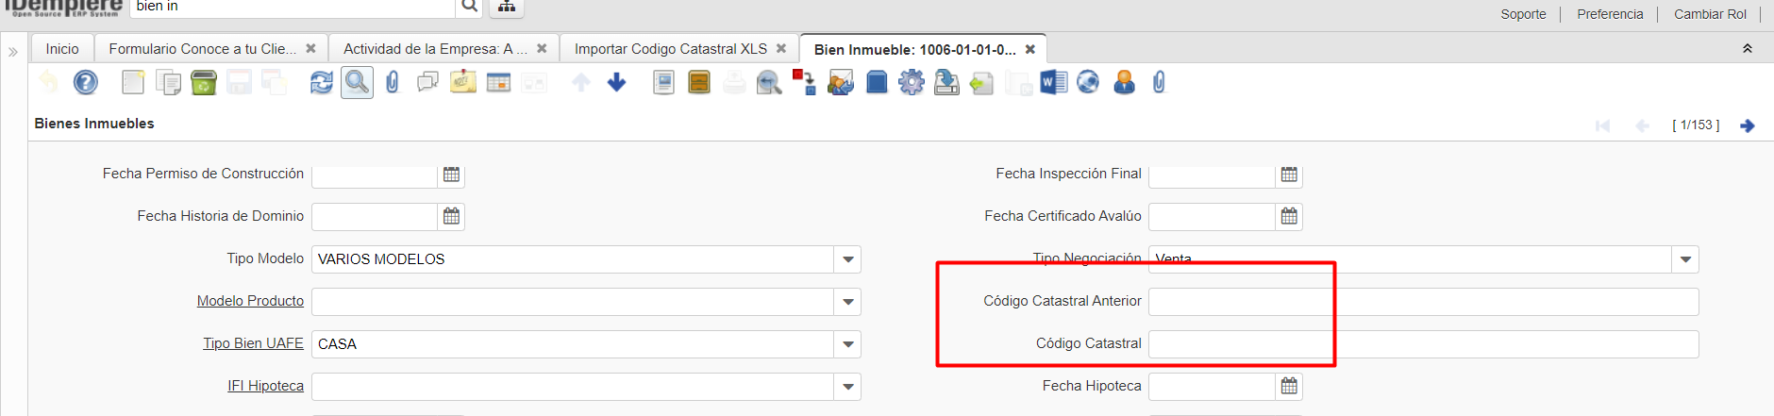Switch to Importar Codigo Catastral XLS tab
Viewport: 1774px width, 416px height.
click(670, 49)
